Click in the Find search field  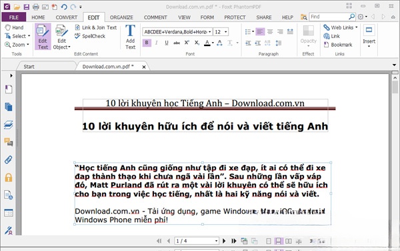click(329, 17)
